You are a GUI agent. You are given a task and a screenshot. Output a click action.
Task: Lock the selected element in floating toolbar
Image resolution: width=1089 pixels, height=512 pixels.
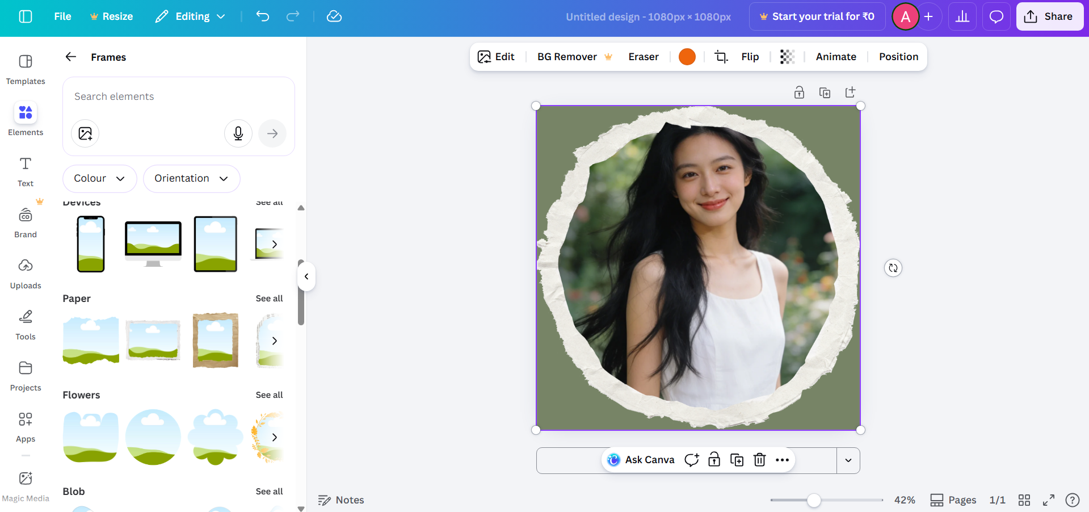[714, 460]
